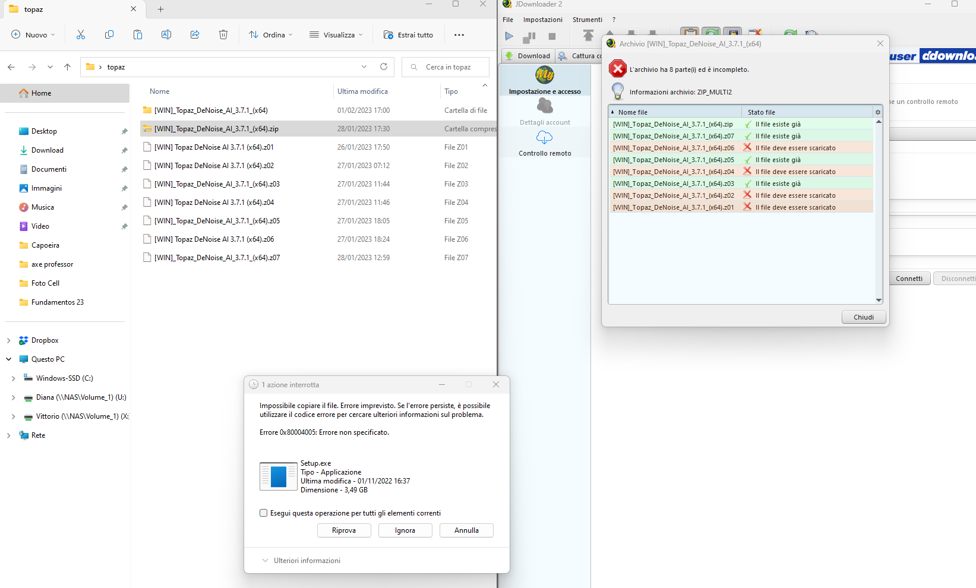
Task: Go back in File Explorer navigation
Action: (11, 67)
